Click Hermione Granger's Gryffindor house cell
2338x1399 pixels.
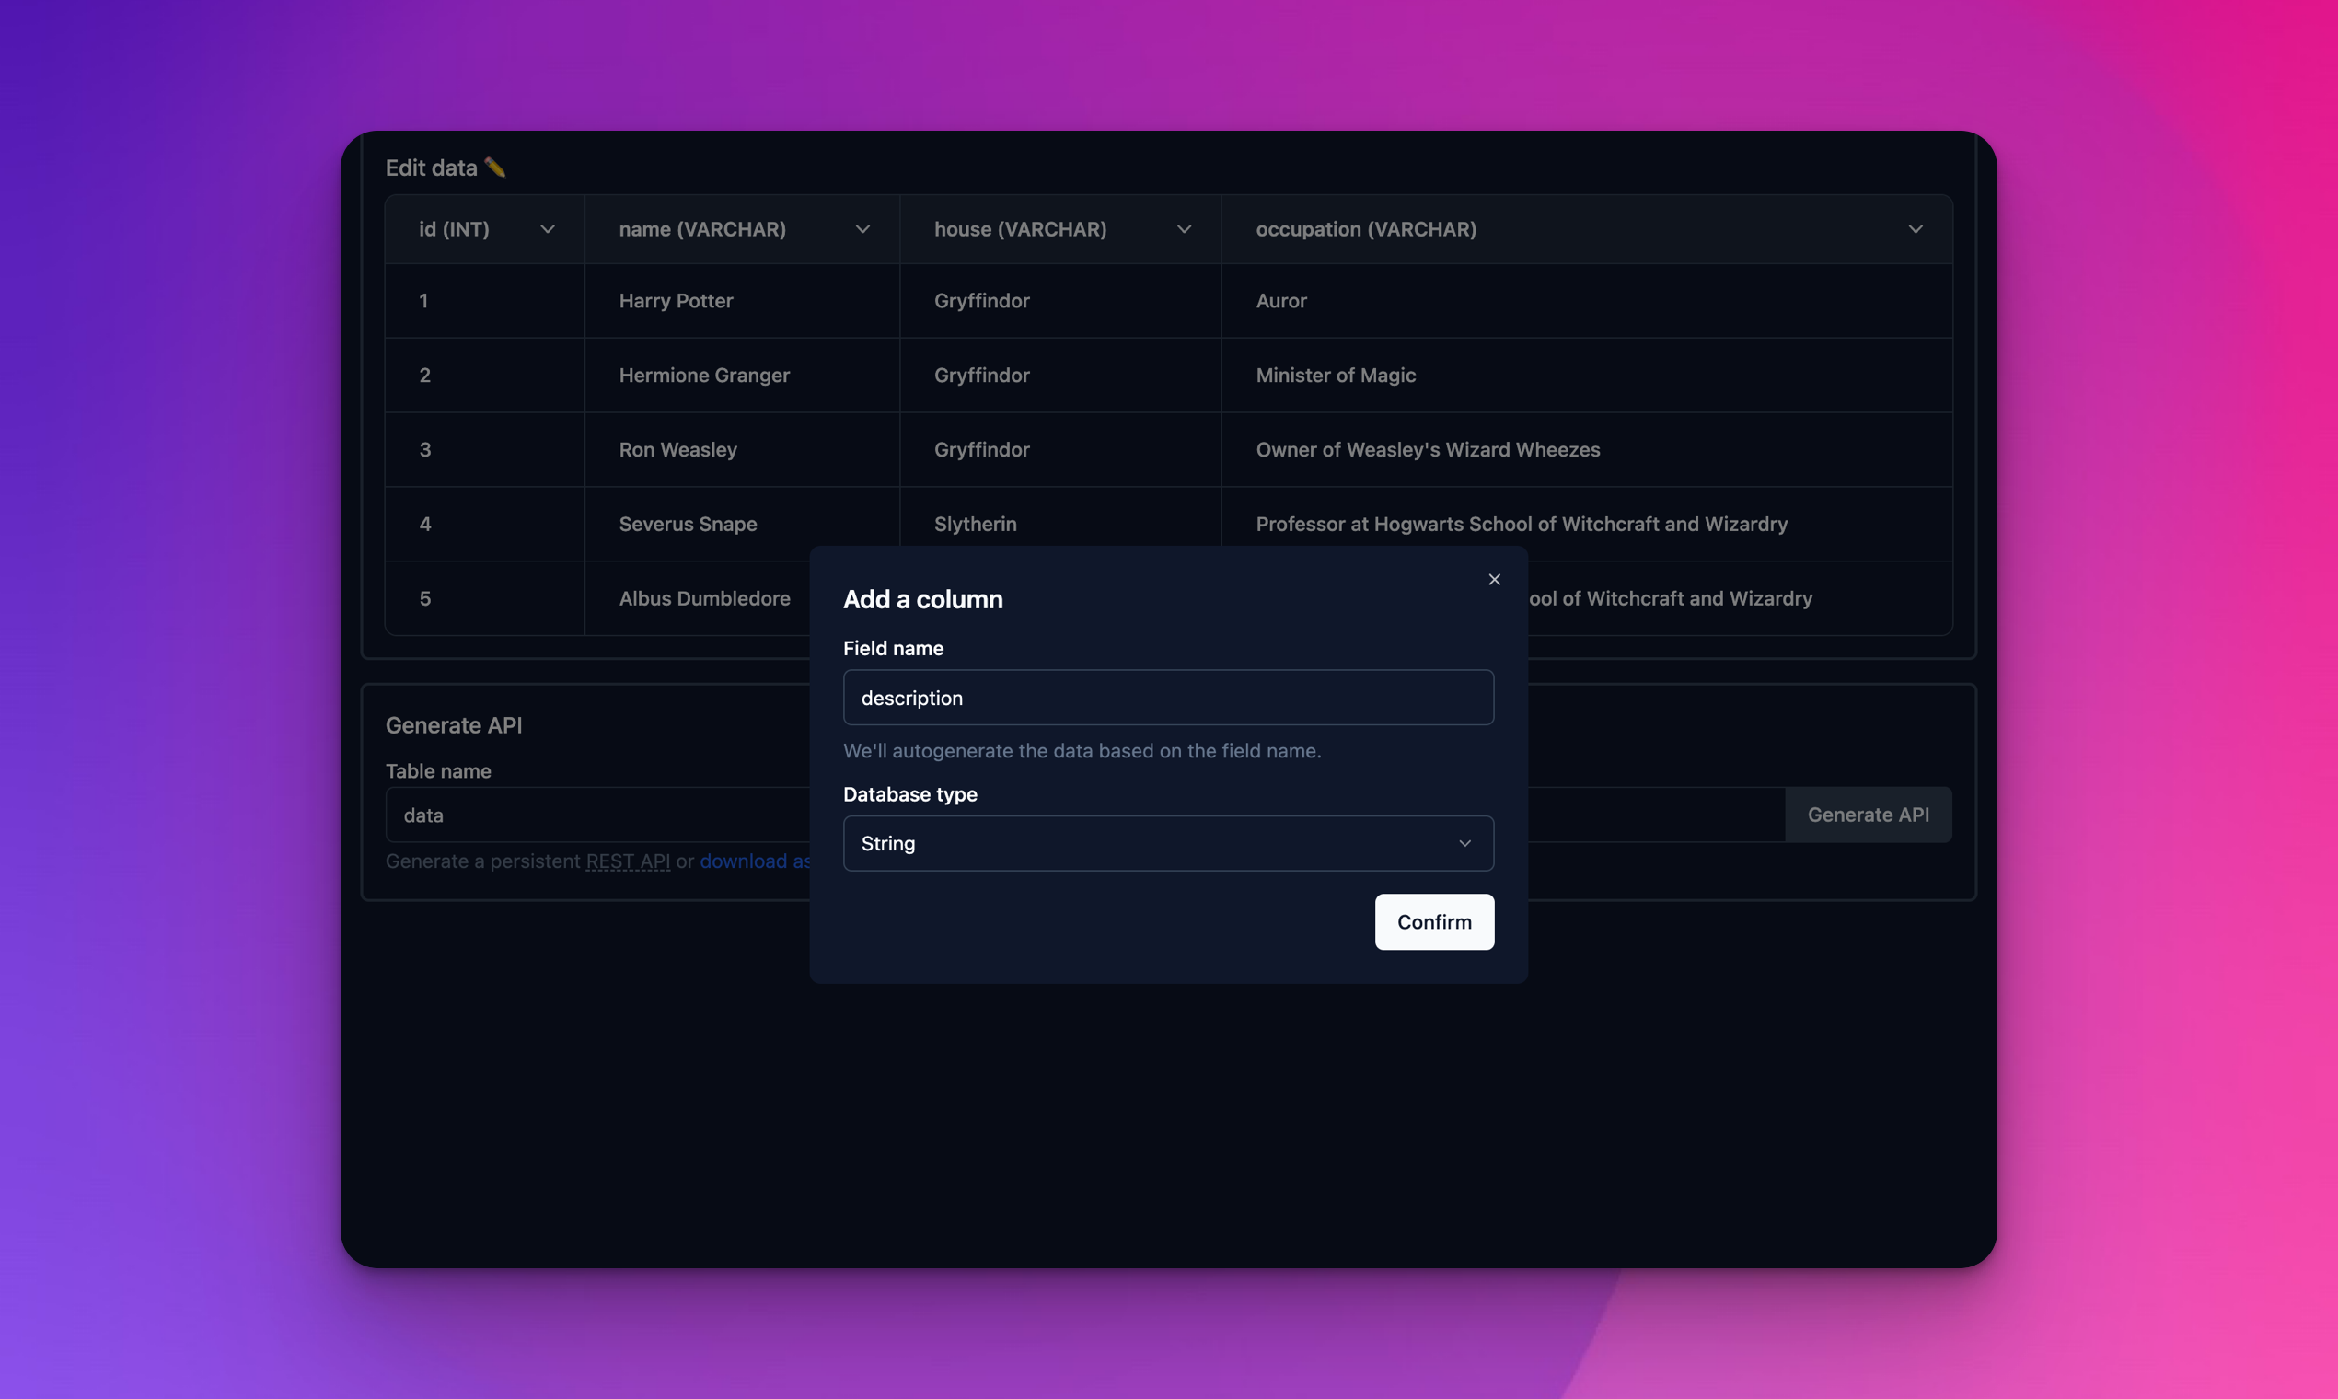(1060, 376)
